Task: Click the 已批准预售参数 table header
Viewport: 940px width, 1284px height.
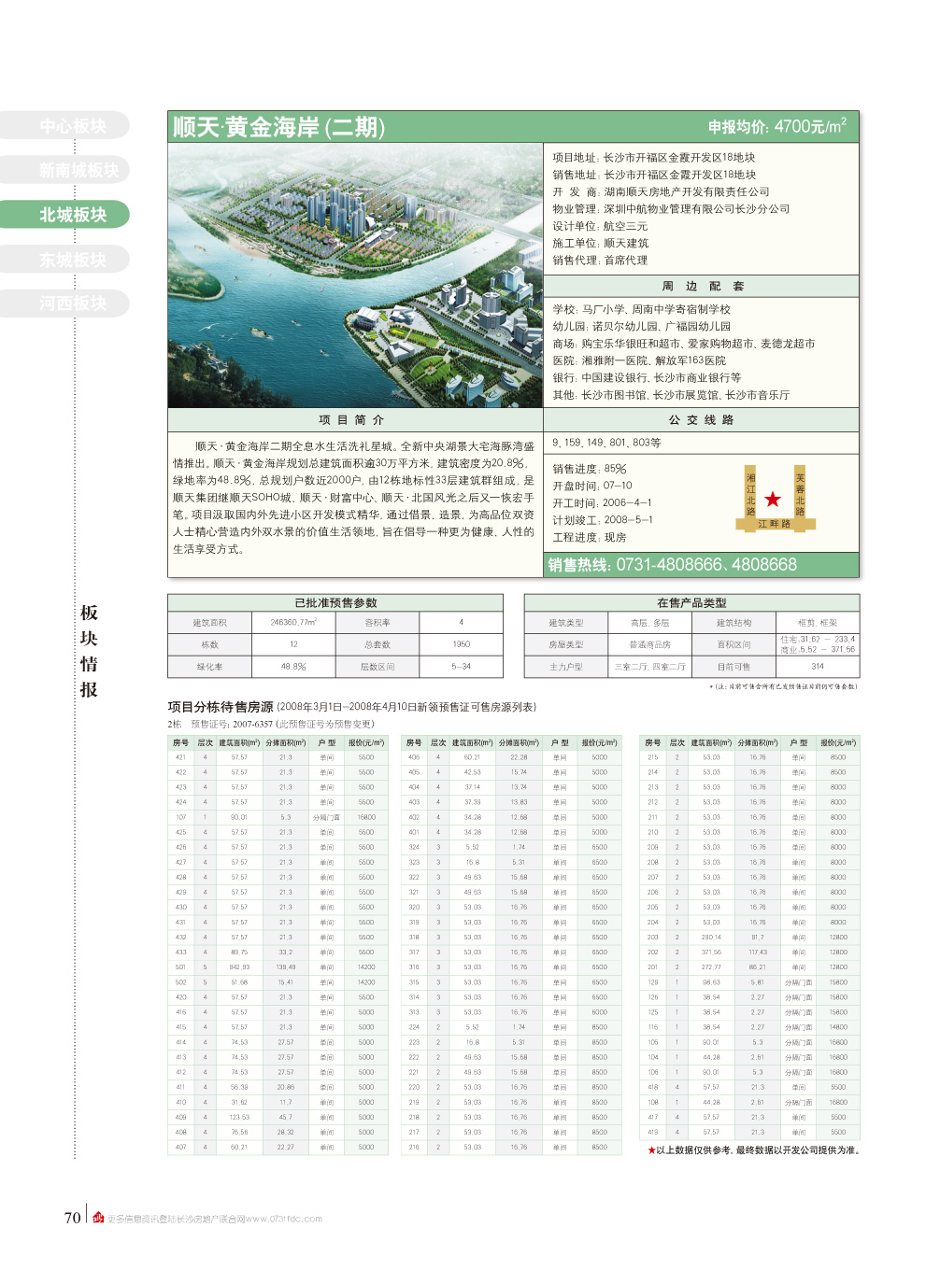Action: coord(335,603)
